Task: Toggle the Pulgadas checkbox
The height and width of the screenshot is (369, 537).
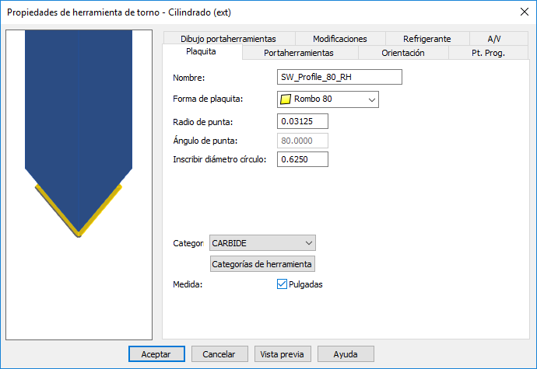Action: coord(282,284)
